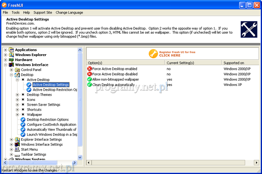This screenshot has width=262, height=174.
Task: Click the Control Panel folder icon
Action: 17,70
